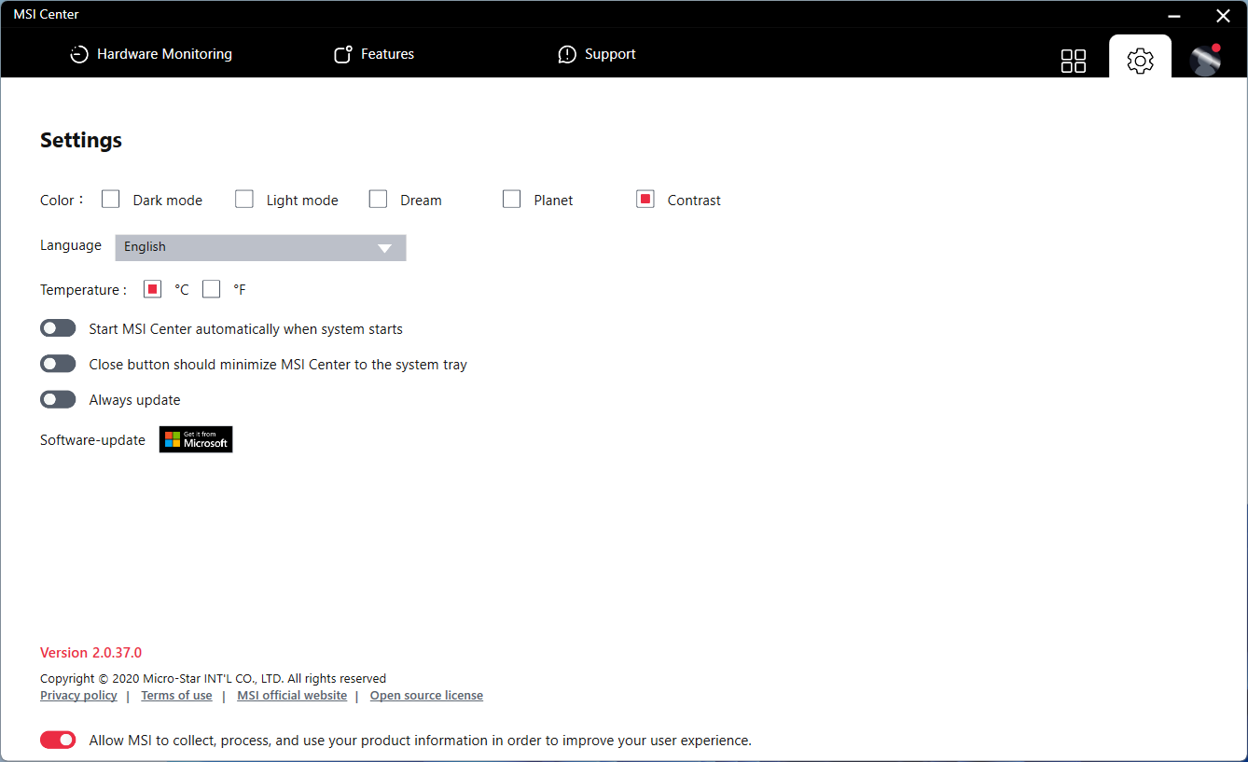The width and height of the screenshot is (1248, 762).
Task: Disable MSI product information collection
Action: tap(58, 739)
